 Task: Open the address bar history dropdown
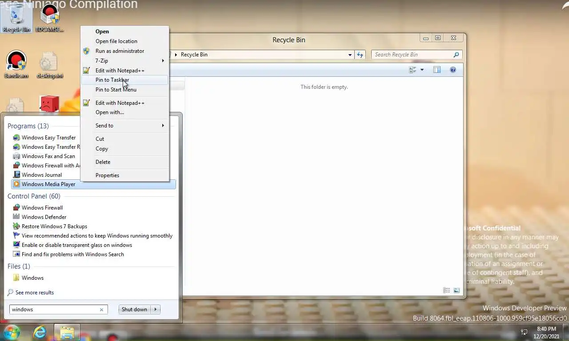click(350, 55)
